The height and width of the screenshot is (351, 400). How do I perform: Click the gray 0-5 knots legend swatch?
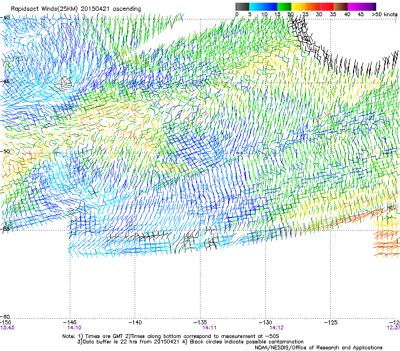(x=242, y=6)
